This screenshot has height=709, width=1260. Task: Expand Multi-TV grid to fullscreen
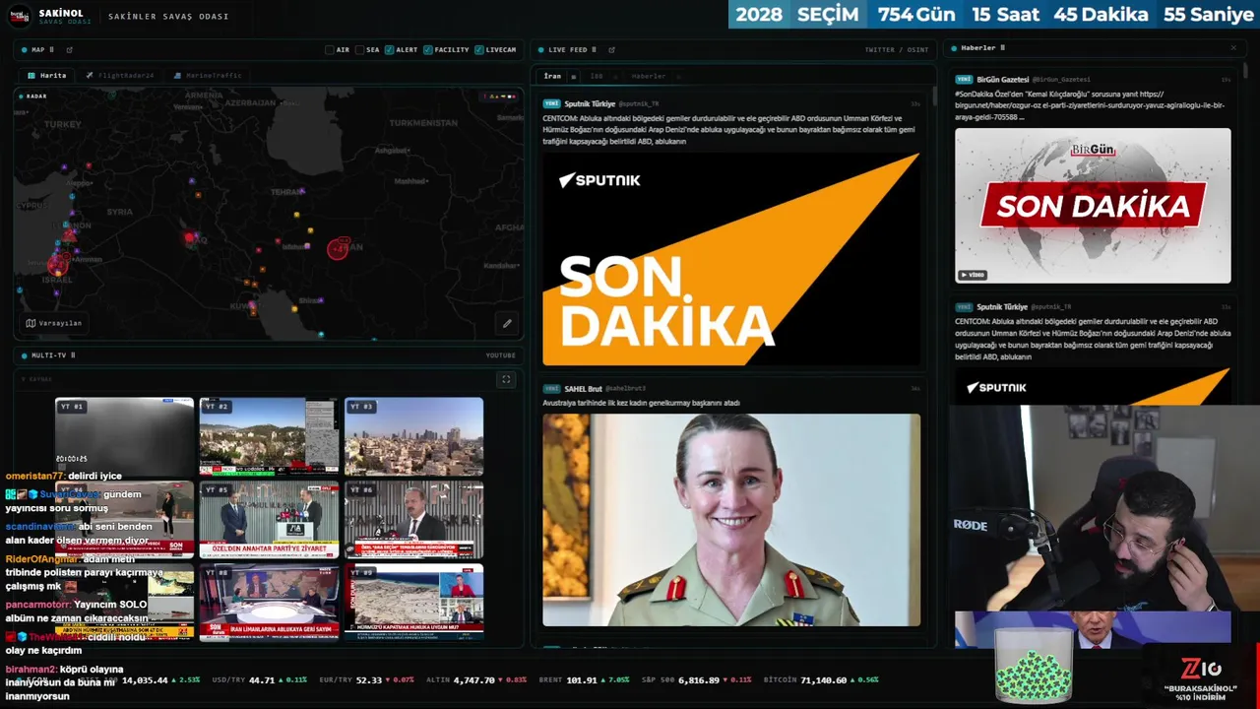tap(506, 379)
